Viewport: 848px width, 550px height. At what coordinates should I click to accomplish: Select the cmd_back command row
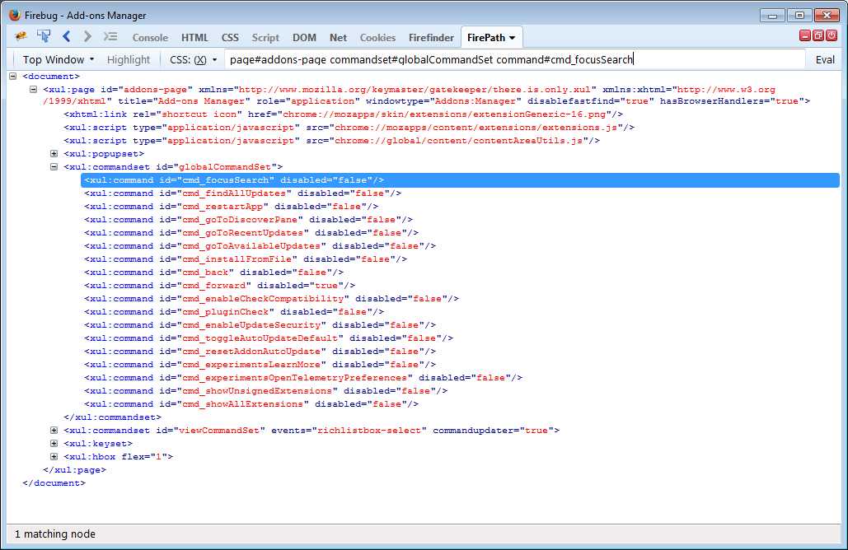[x=214, y=273]
